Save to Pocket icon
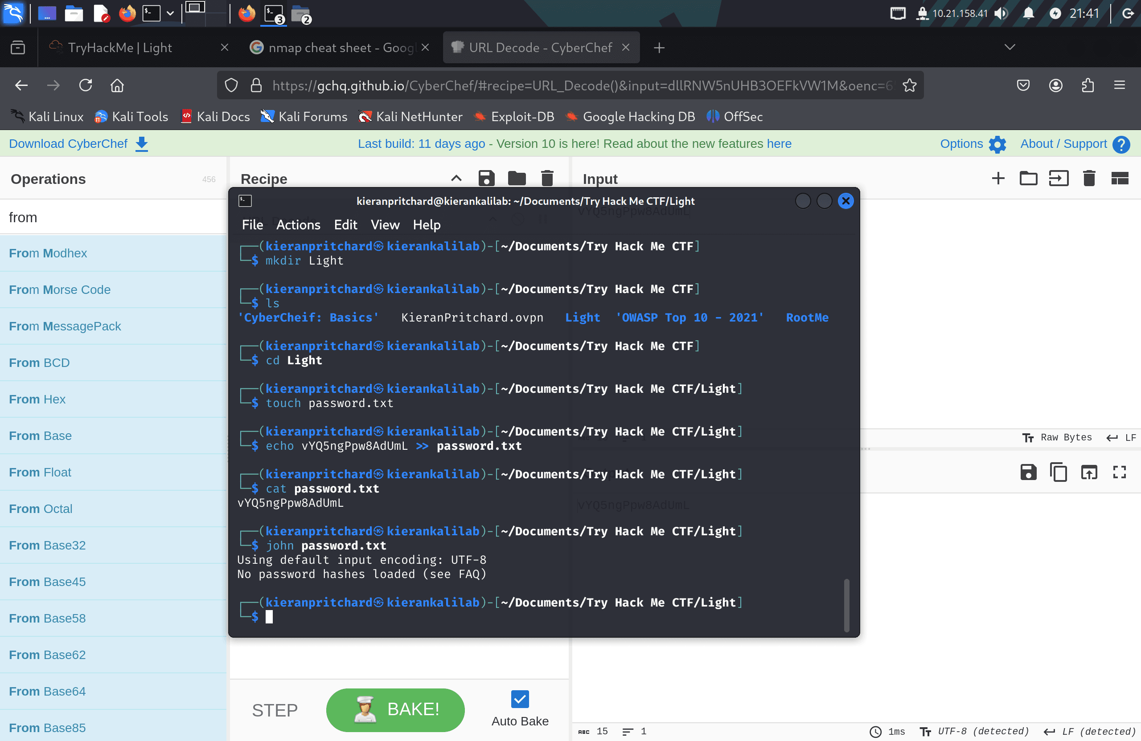 pos(1023,85)
